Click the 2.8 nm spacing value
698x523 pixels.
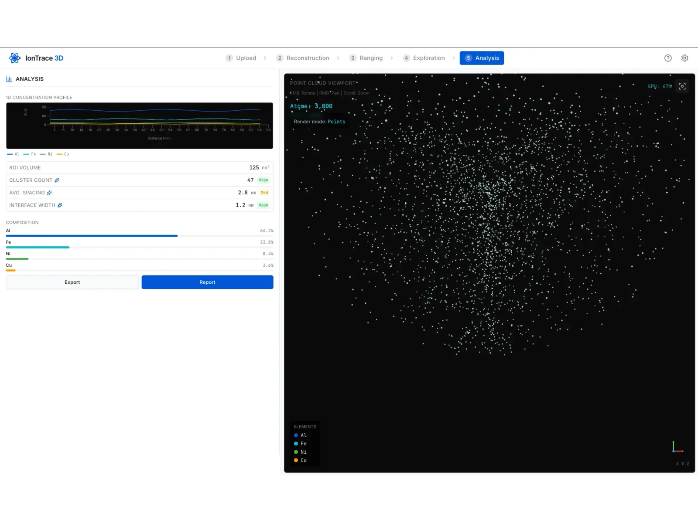point(247,193)
